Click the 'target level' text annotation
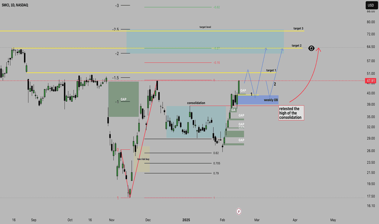Viewport: 379px width, 224px height. (205, 27)
